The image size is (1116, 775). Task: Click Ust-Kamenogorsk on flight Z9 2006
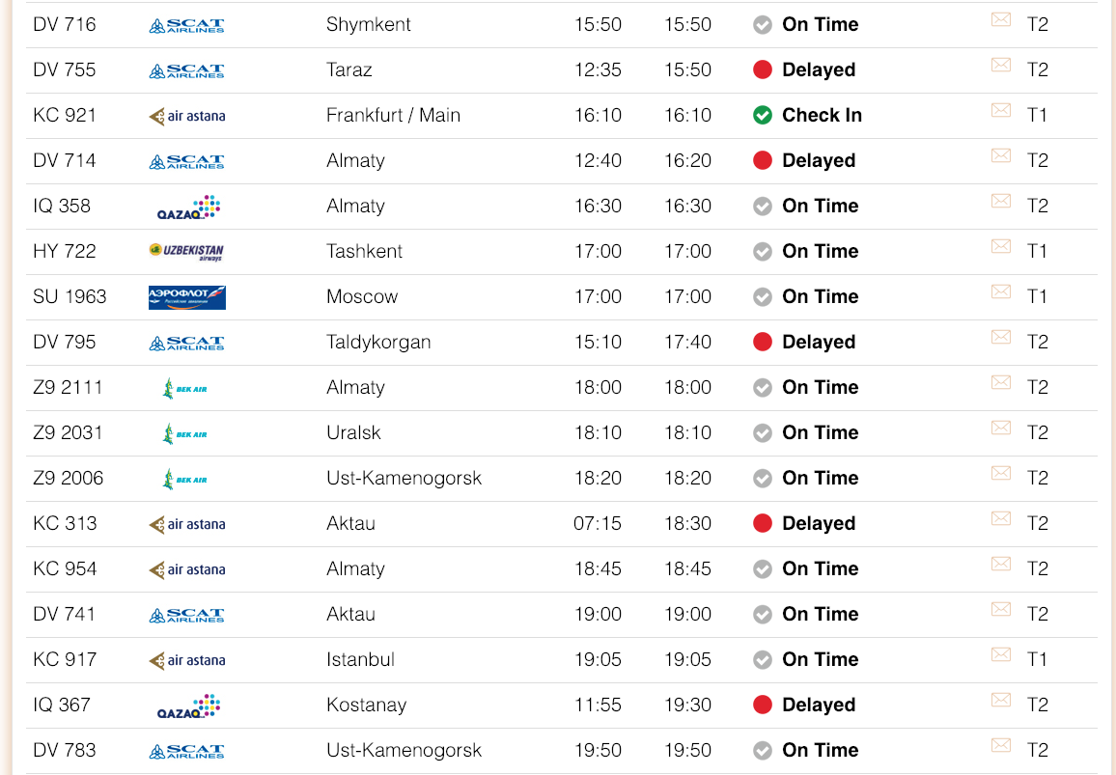click(x=404, y=479)
